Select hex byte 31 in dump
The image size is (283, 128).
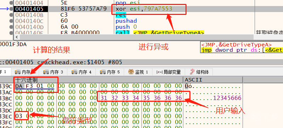pos(104,98)
